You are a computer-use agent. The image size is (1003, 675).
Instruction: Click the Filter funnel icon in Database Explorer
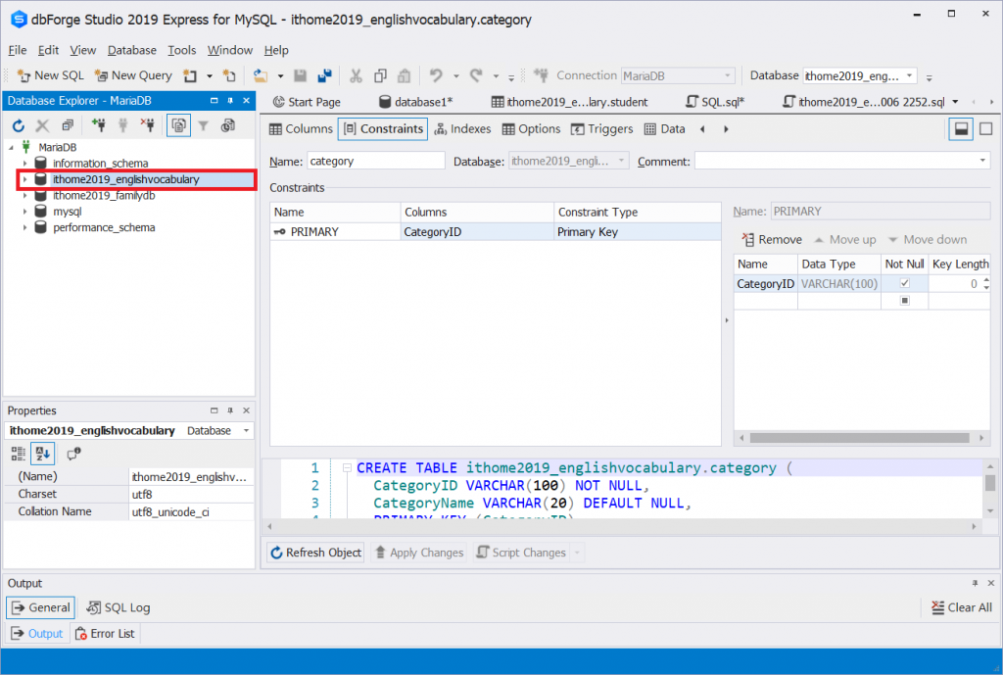point(204,126)
